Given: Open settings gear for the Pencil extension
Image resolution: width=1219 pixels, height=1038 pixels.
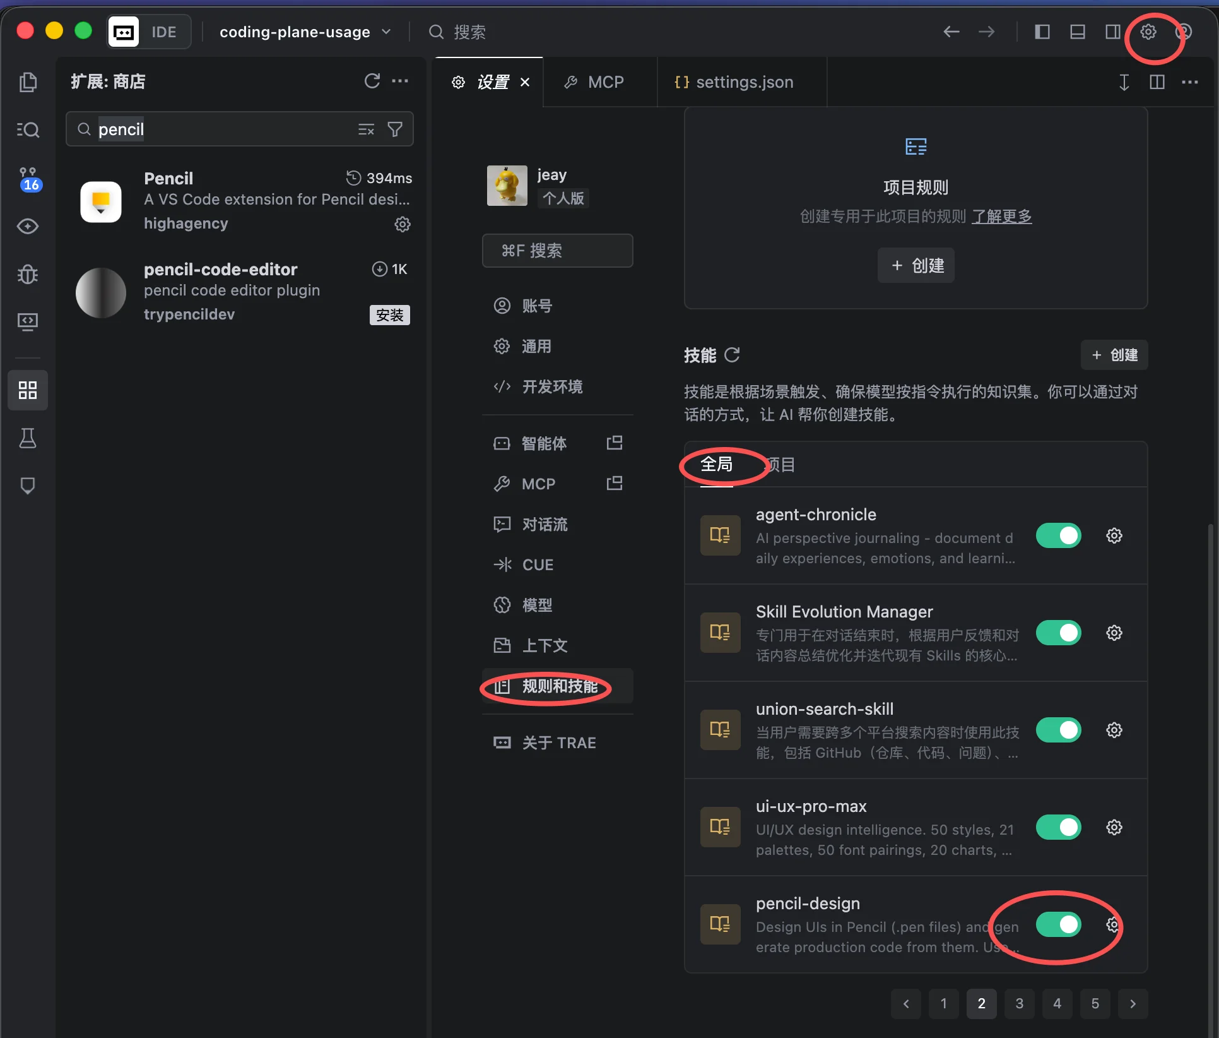Looking at the screenshot, I should point(402,224).
